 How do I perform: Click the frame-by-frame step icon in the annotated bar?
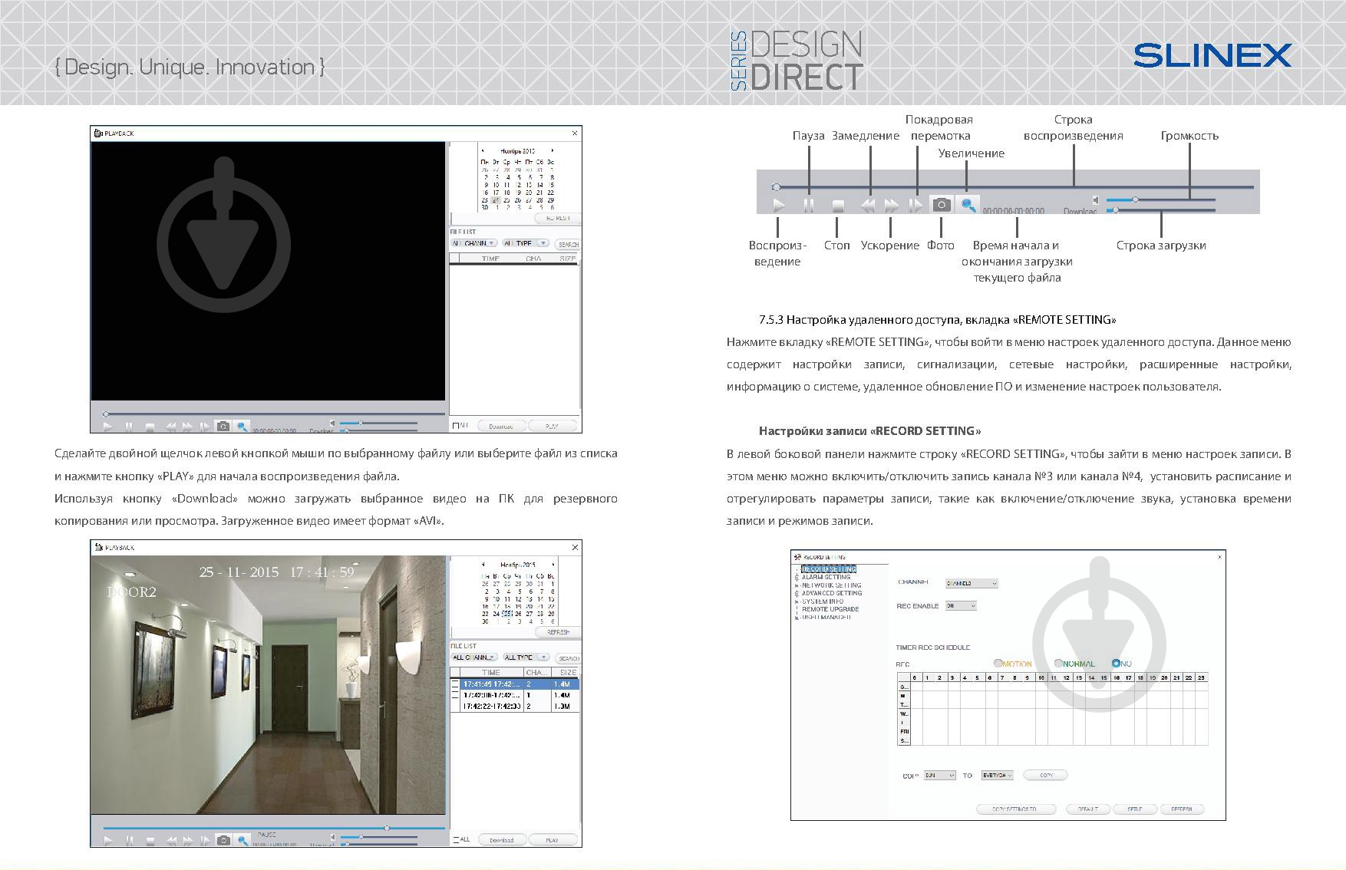915,206
